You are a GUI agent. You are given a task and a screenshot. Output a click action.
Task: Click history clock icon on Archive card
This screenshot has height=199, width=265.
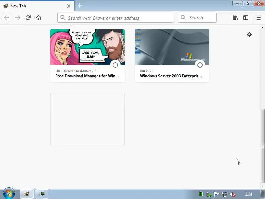pyautogui.click(x=200, y=65)
